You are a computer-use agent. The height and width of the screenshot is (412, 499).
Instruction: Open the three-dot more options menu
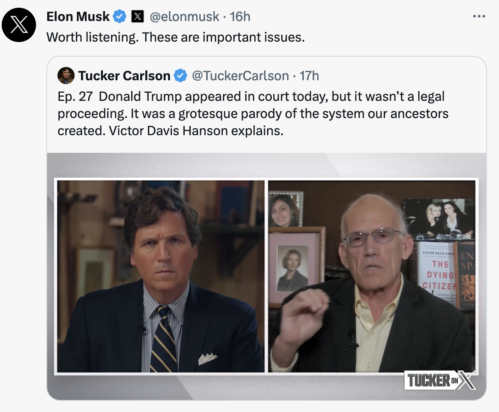coord(478,17)
